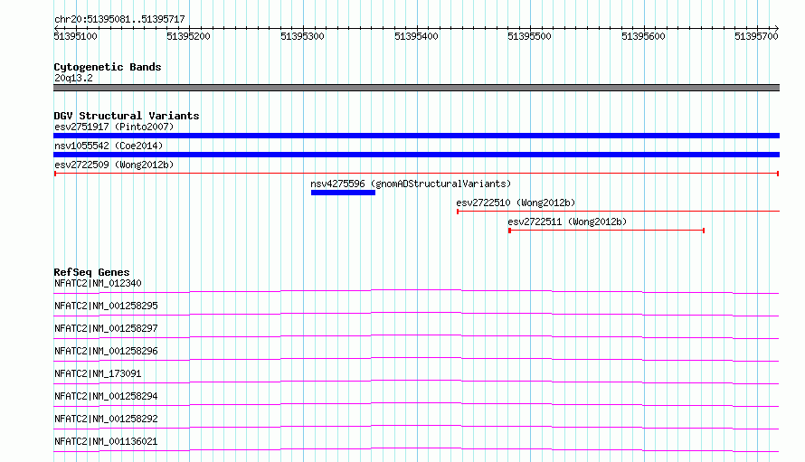Click ruler position 51395500

[529, 36]
